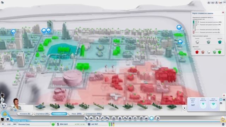Select the Плаза ($$$) parks tab
The width and height of the screenshot is (226, 127).
pyautogui.click(x=76, y=114)
